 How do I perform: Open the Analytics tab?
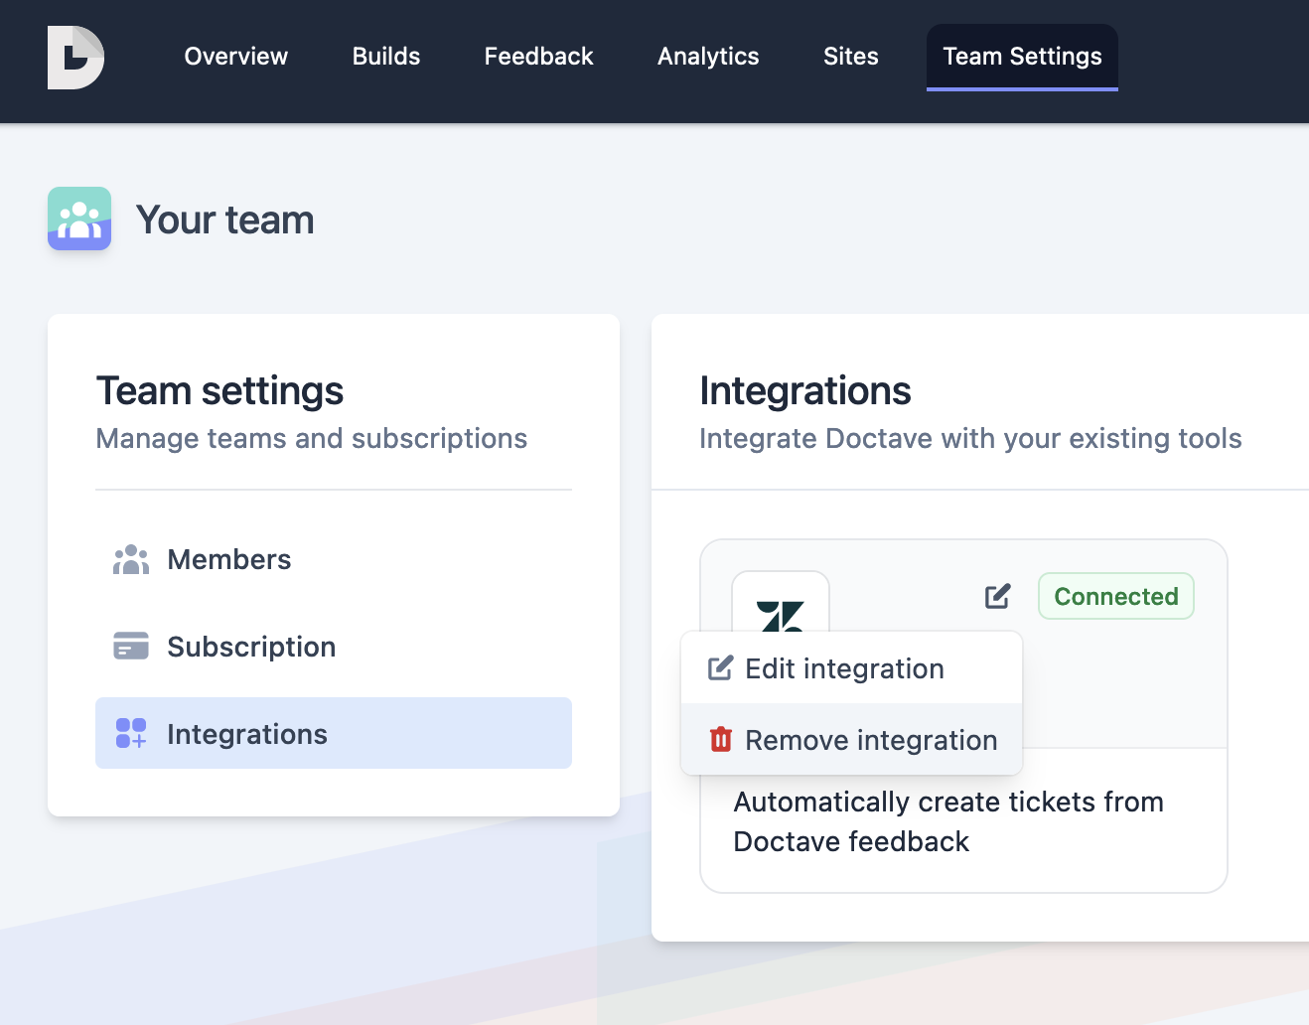(x=707, y=57)
